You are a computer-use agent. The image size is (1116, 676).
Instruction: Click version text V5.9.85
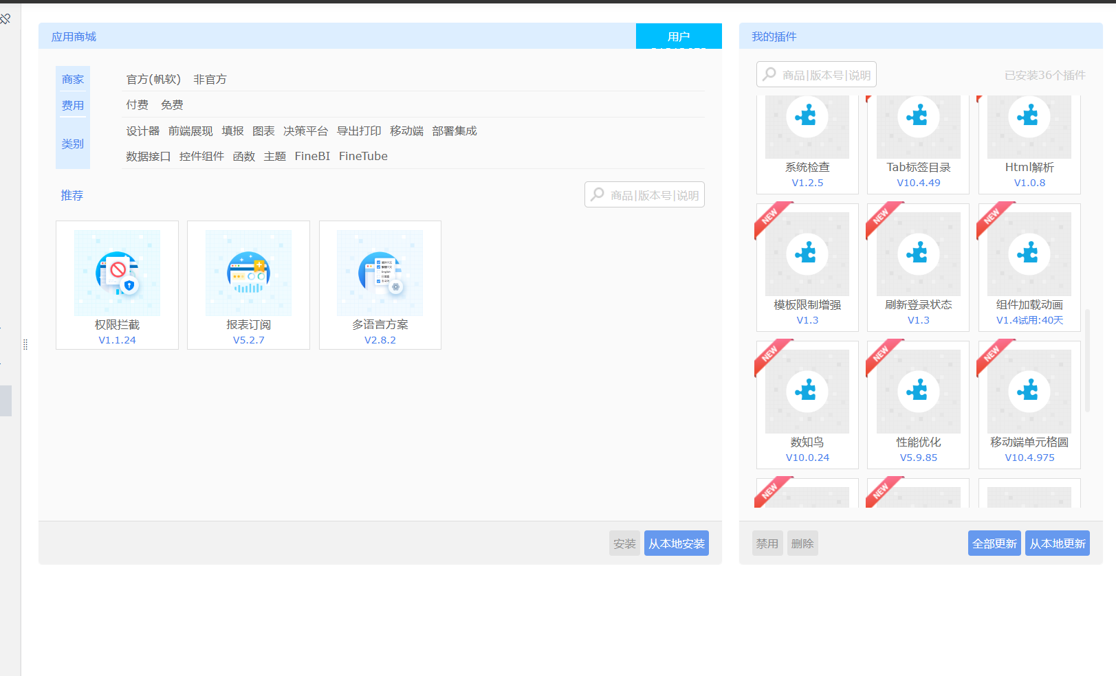919,458
